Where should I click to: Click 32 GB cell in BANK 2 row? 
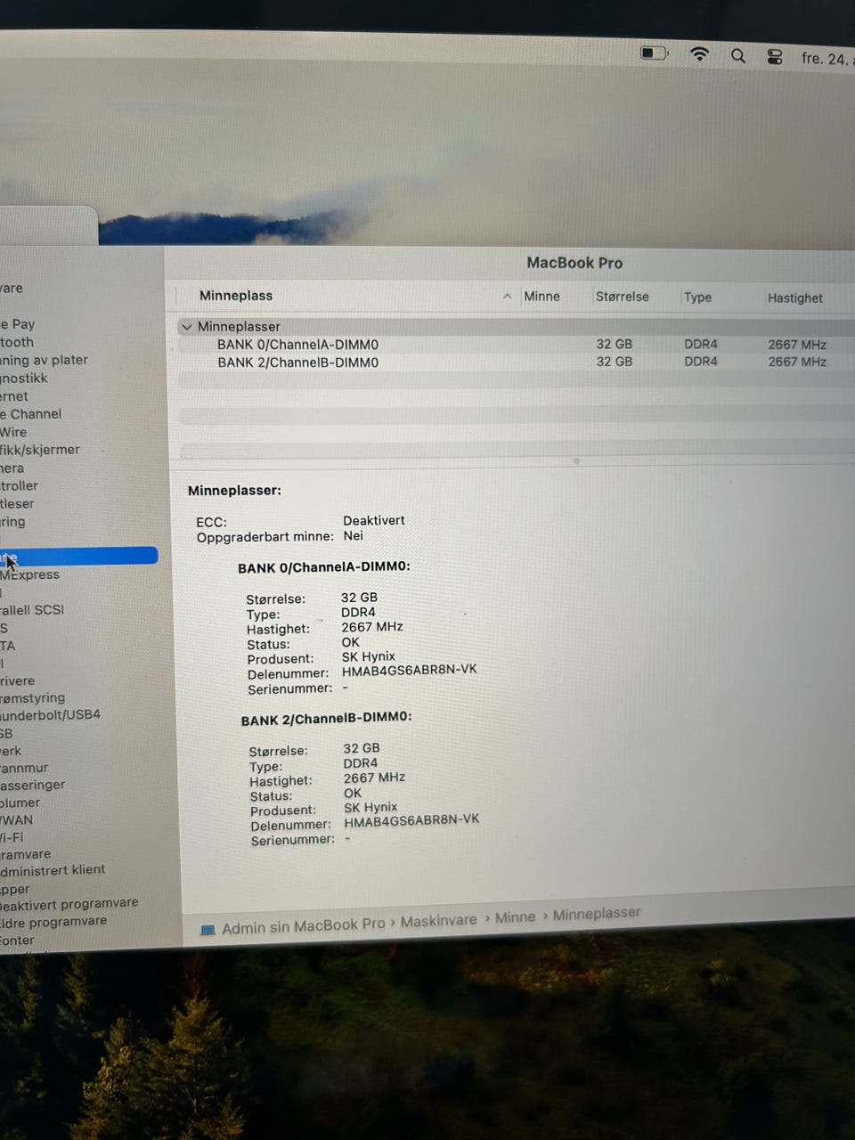pyautogui.click(x=615, y=362)
